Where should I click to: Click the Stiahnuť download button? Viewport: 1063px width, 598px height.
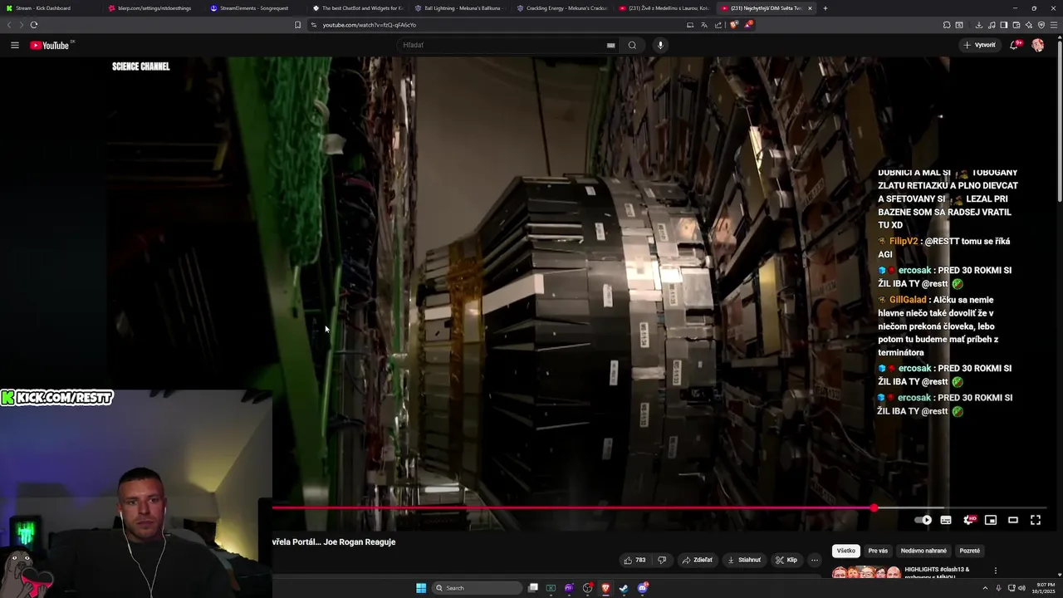[744, 560]
